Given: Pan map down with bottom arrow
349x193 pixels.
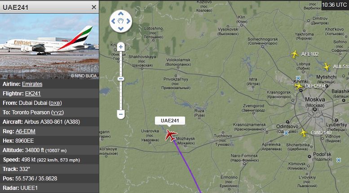Looking at the screenshot, I should click(121, 28).
